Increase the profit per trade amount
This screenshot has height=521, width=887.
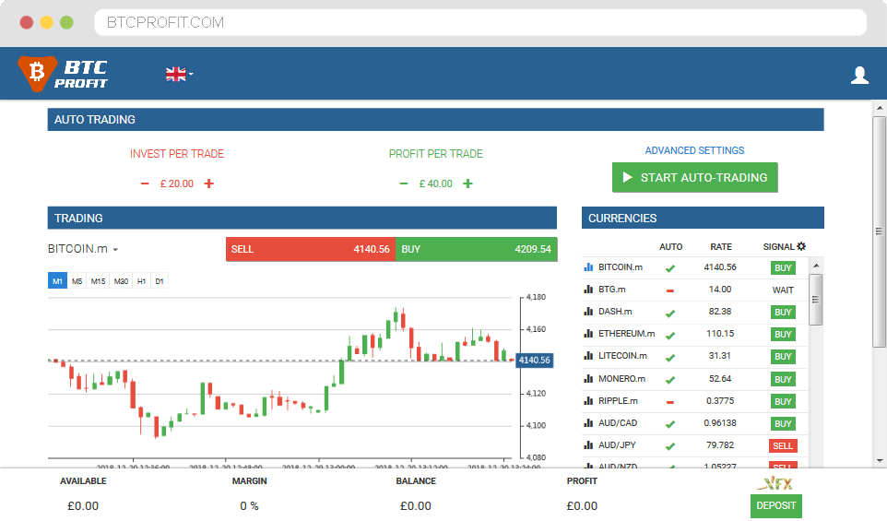click(x=467, y=184)
